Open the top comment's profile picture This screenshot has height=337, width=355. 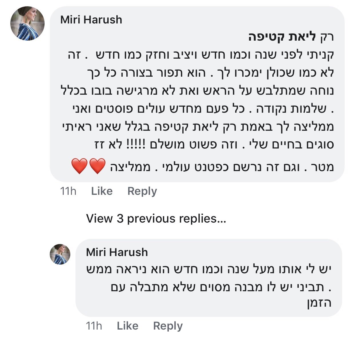(27, 23)
